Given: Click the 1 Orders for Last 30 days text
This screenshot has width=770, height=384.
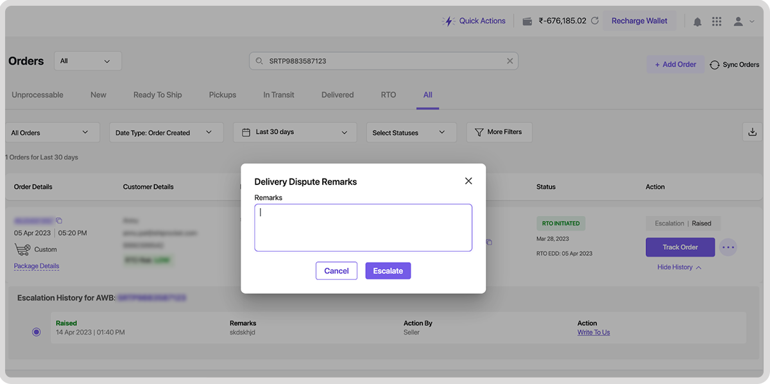Looking at the screenshot, I should coord(42,157).
